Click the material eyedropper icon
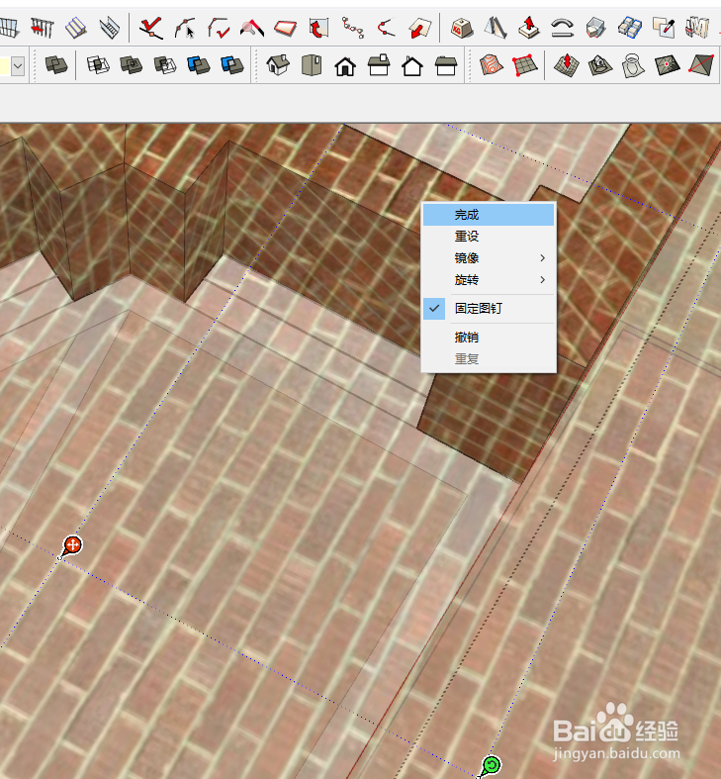 664,29
